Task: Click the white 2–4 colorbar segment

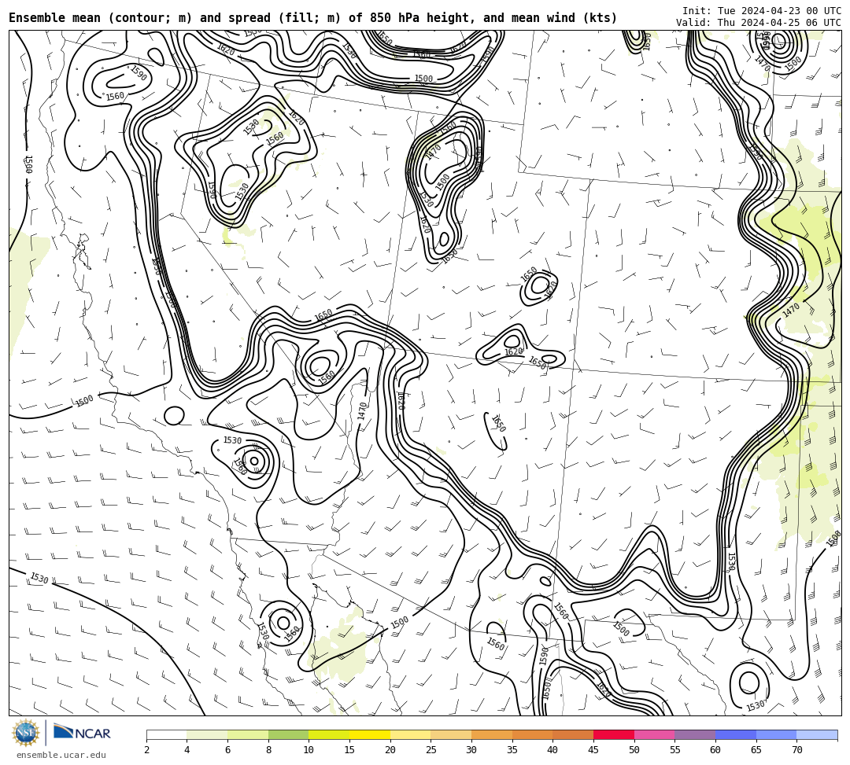Action: coord(166,734)
